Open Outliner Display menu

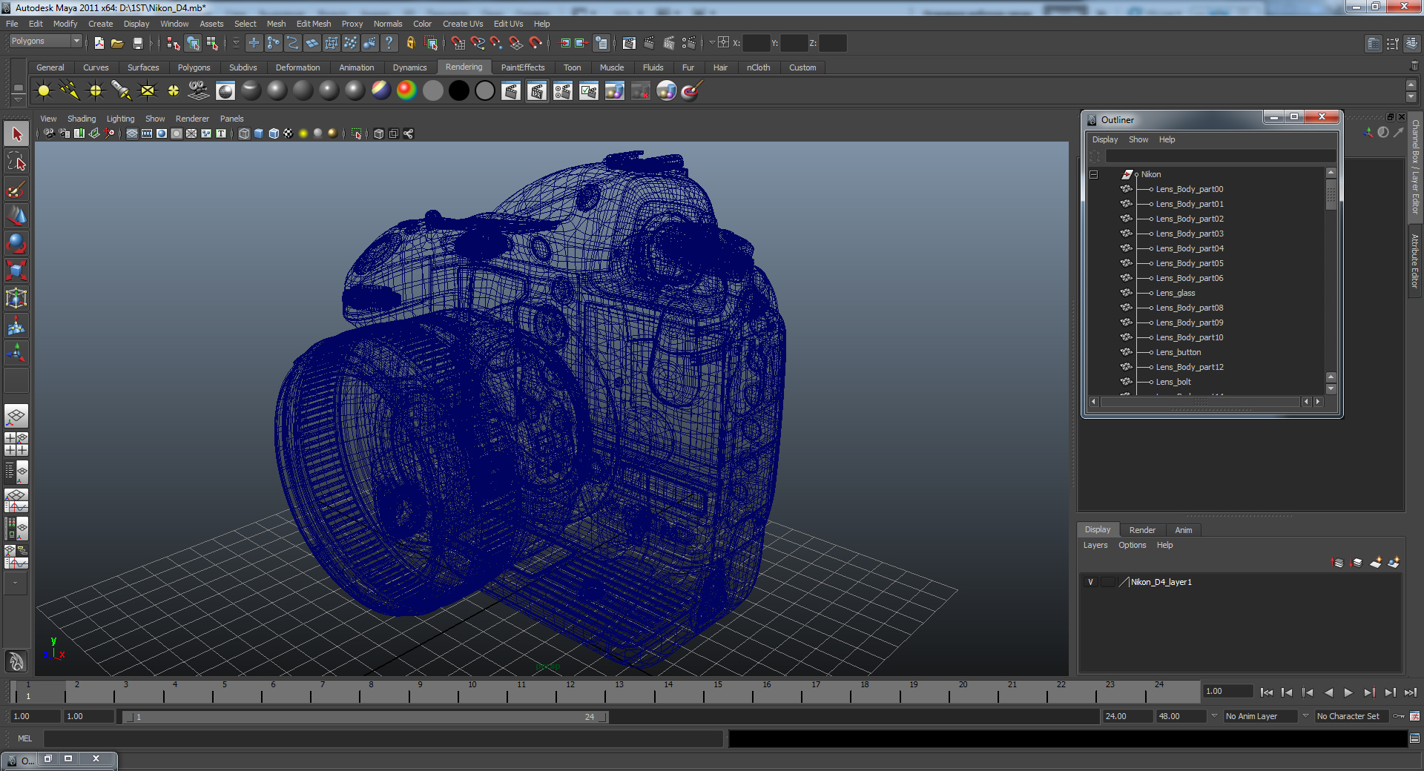pos(1104,139)
